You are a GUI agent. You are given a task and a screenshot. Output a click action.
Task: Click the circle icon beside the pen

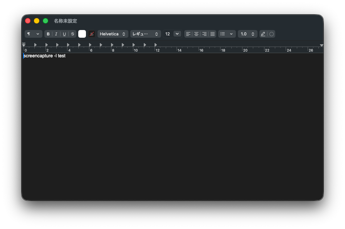[x=271, y=34]
